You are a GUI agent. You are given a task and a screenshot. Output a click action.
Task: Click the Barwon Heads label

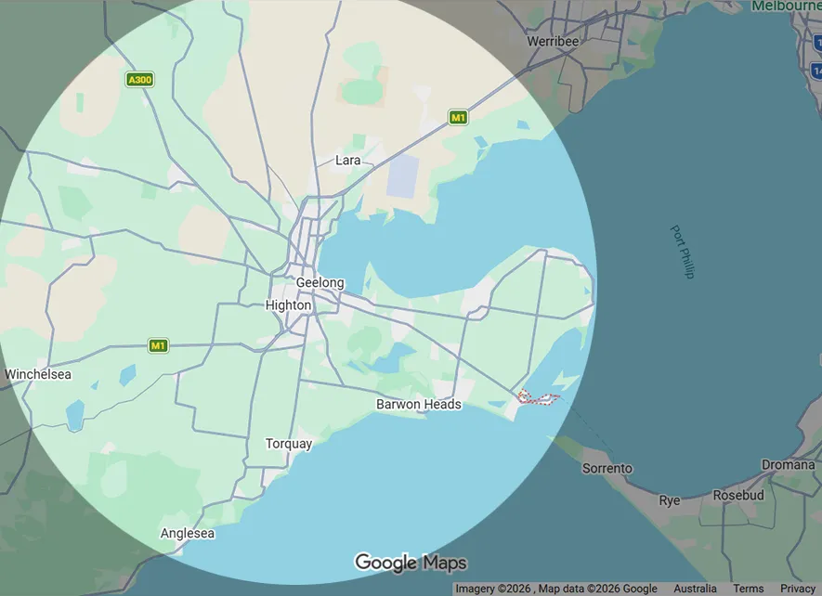pyautogui.click(x=419, y=404)
